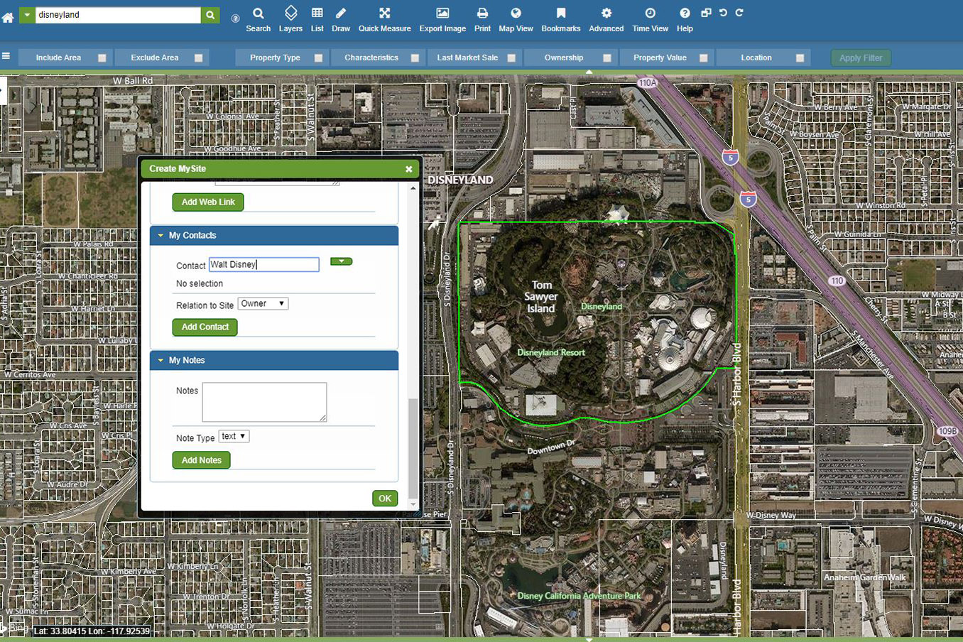Viewport: 963px width, 642px height.
Task: Click the bottom panel expand arrow
Action: pyautogui.click(x=589, y=639)
